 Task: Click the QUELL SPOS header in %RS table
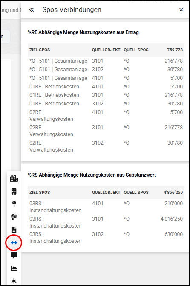[136, 193]
